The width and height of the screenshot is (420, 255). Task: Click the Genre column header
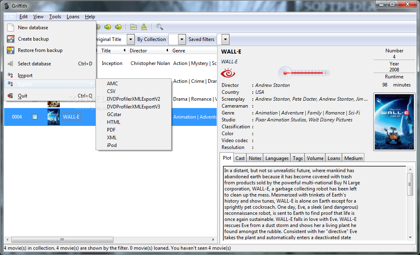tap(194, 51)
